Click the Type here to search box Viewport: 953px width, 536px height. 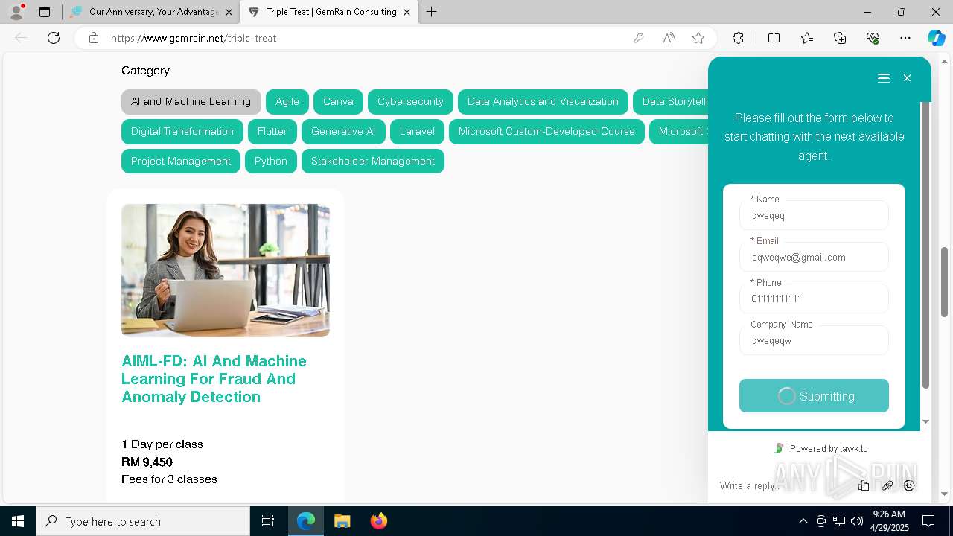pos(143,521)
